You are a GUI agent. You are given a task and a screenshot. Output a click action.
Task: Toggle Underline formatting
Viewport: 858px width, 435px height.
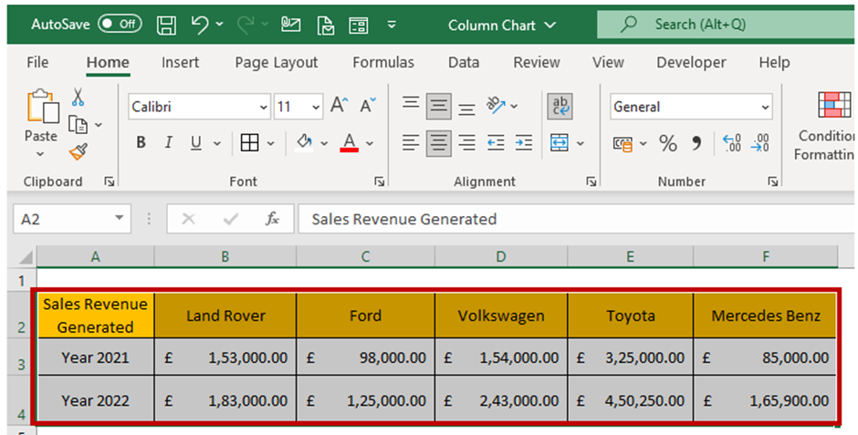coord(196,143)
